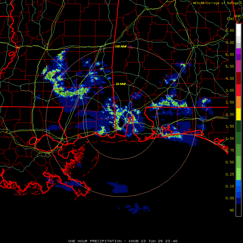Click the 6.00 legend value
The image size is (243, 243).
tap(230, 54)
